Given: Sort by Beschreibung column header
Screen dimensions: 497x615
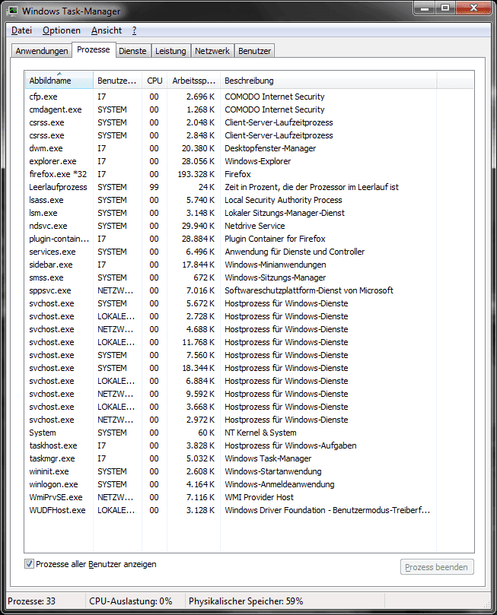Looking at the screenshot, I should 328,81.
